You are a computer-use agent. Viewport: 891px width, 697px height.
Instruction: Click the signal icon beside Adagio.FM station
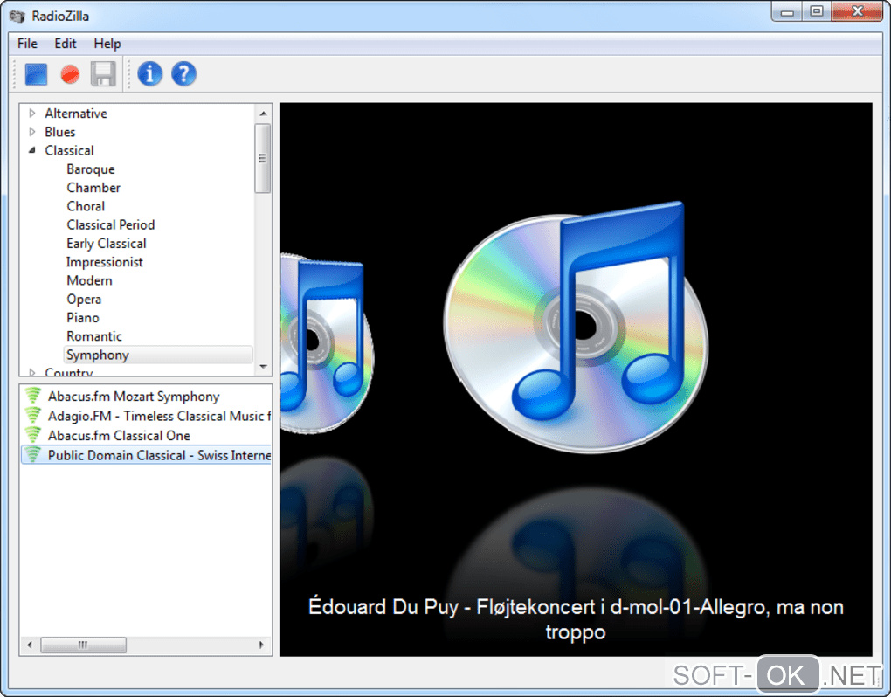pyautogui.click(x=33, y=415)
